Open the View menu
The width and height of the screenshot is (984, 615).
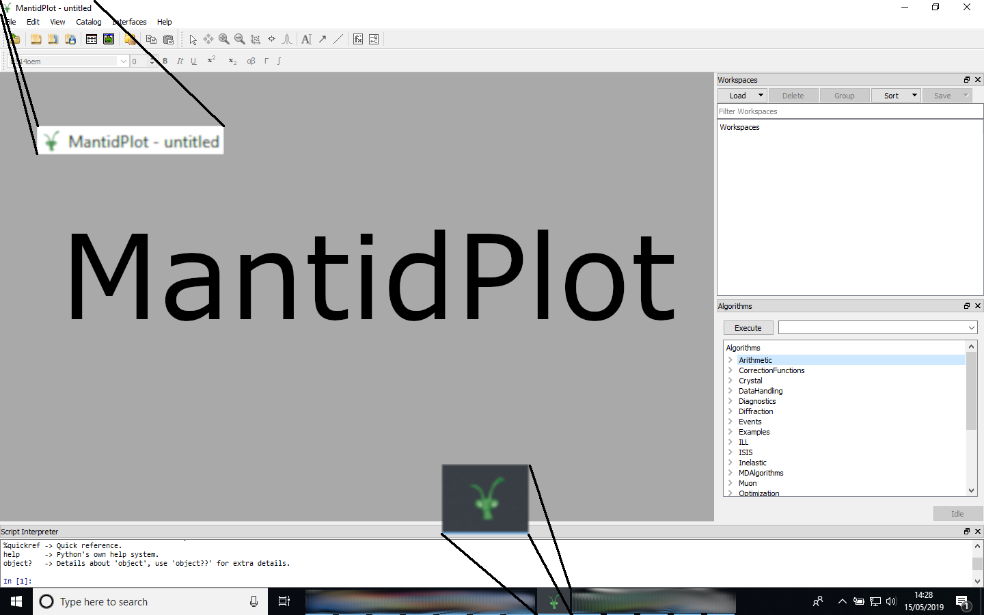coord(57,22)
